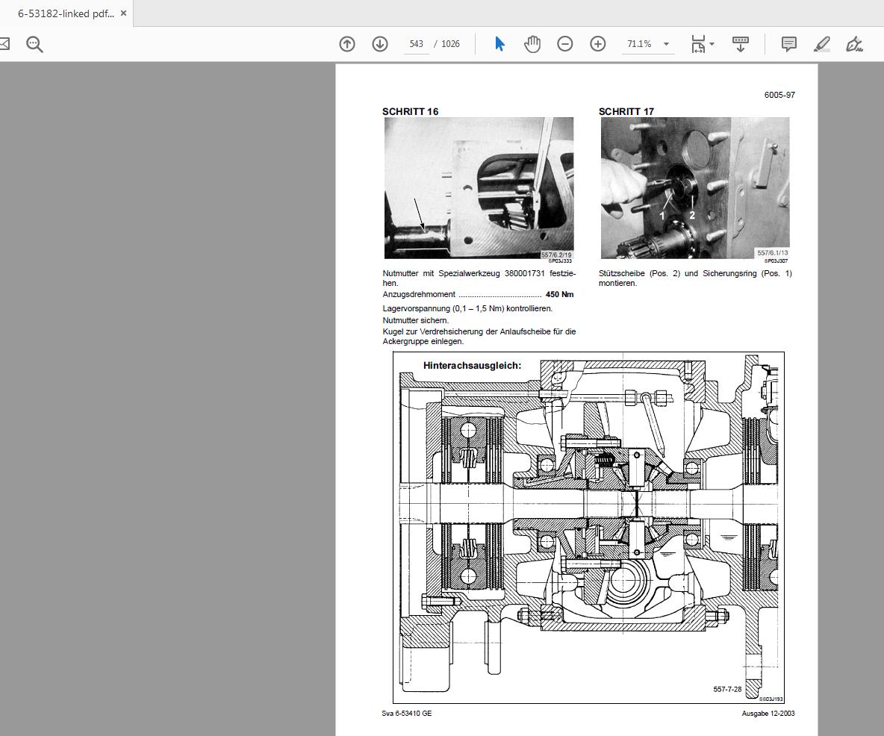This screenshot has width=884, height=736.
Task: Click the Zoom Out icon
Action: pos(565,44)
